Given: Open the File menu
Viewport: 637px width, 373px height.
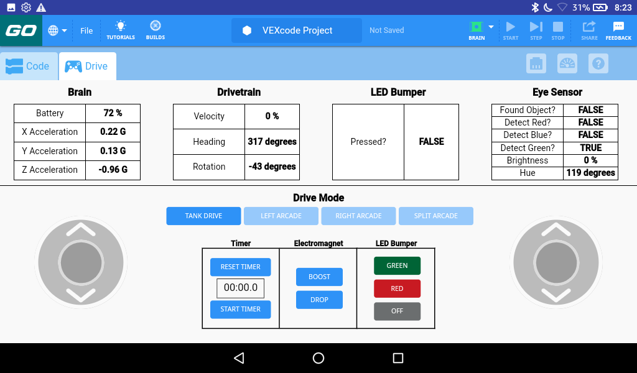Looking at the screenshot, I should (x=86, y=30).
